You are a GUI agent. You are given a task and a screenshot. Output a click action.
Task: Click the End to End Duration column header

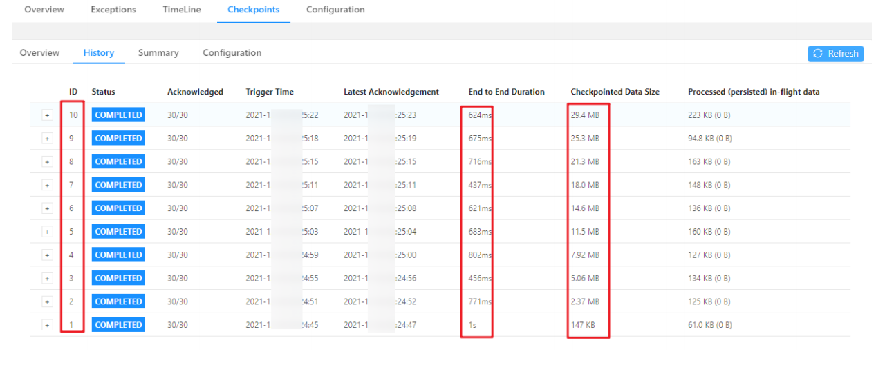[x=506, y=92]
